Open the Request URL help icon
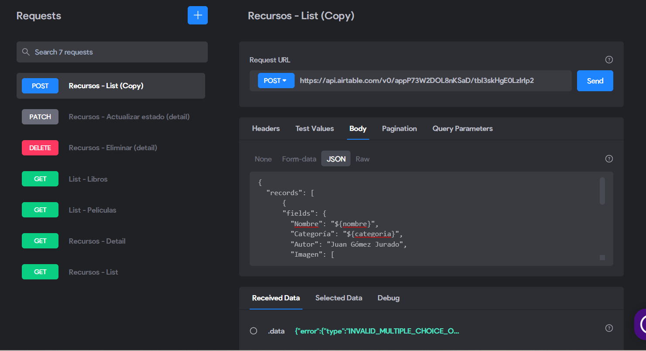This screenshot has height=351, width=646. click(609, 60)
